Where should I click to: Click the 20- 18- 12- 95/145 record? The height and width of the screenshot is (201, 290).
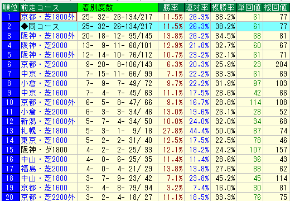pos(117,36)
